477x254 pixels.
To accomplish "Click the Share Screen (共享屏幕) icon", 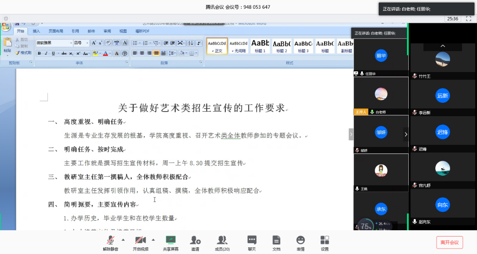I will (x=170, y=240).
